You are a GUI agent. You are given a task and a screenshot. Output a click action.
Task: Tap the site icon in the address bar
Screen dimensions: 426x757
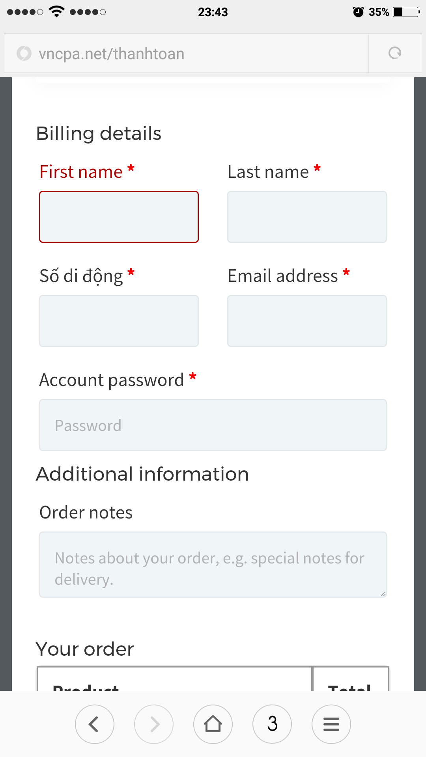(x=24, y=53)
